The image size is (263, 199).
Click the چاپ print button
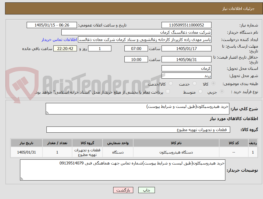pos(146,190)
